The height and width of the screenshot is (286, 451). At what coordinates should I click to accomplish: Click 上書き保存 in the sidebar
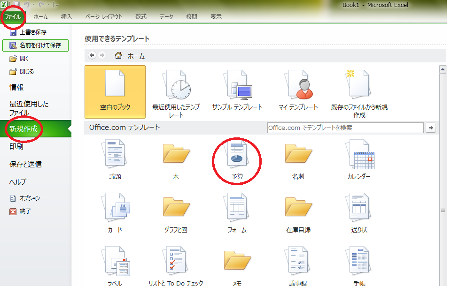[28, 32]
